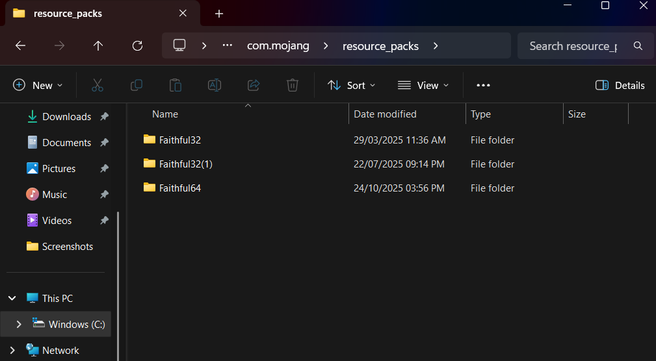656x361 pixels.
Task: Click the Rename icon in toolbar
Action: (215, 85)
